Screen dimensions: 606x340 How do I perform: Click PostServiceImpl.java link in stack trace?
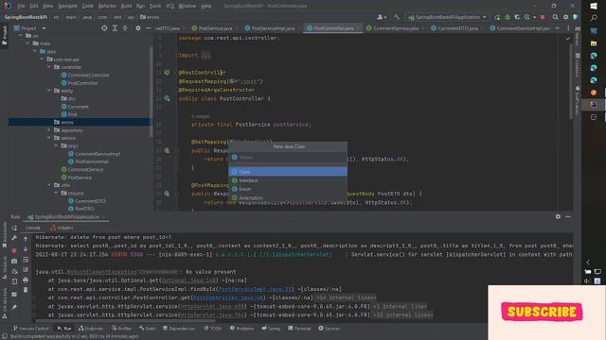click(x=255, y=289)
